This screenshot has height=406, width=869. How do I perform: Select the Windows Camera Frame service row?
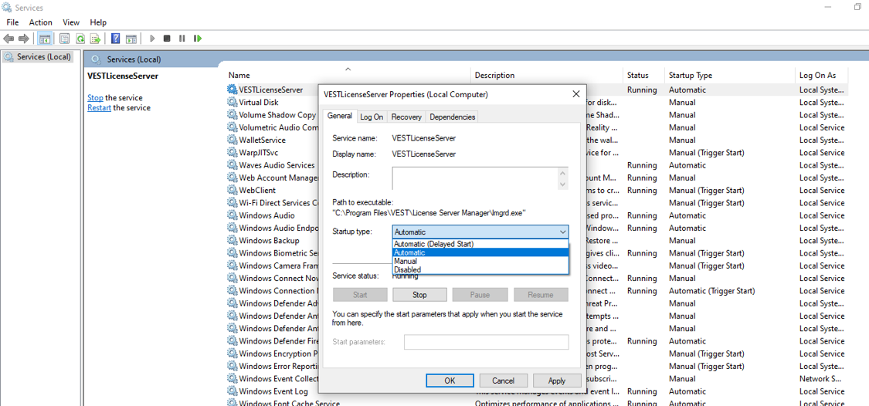[x=537, y=266]
